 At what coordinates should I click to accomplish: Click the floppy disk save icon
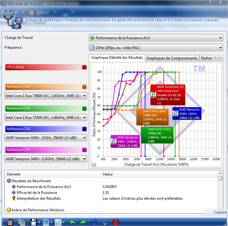point(34,222)
